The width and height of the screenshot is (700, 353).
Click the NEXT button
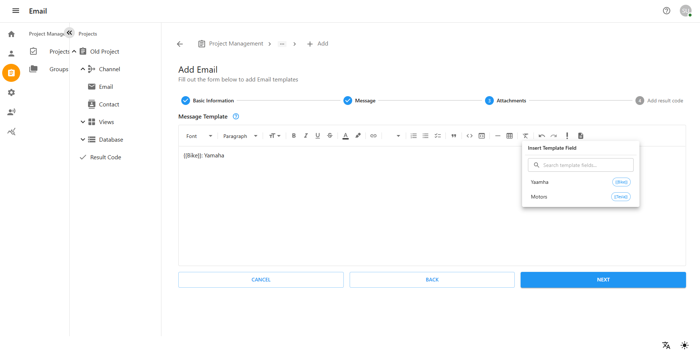point(603,280)
